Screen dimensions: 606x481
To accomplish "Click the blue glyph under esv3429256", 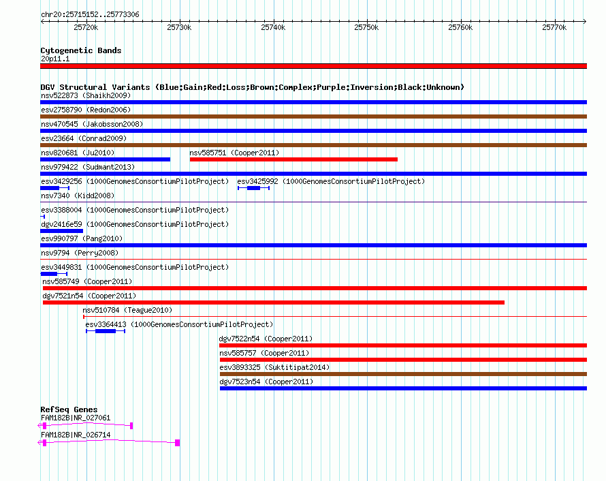I will click(55, 188).
